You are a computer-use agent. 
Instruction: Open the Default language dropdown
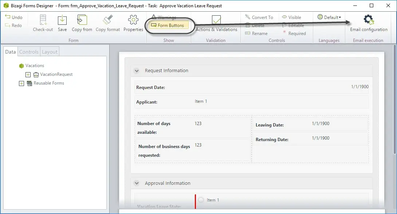pyautogui.click(x=329, y=17)
